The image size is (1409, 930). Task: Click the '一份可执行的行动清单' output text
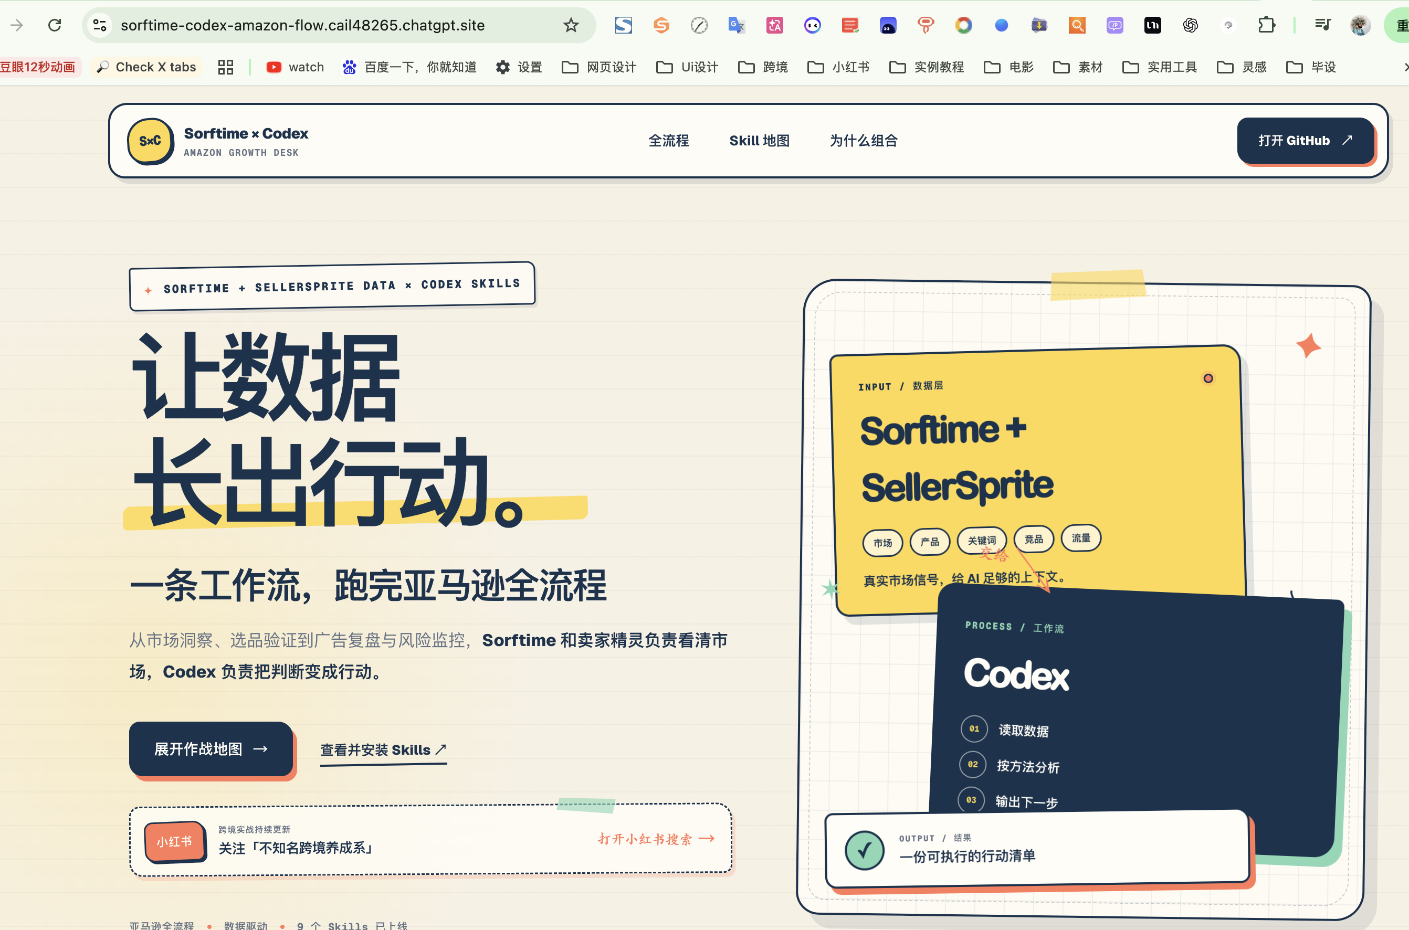[967, 856]
